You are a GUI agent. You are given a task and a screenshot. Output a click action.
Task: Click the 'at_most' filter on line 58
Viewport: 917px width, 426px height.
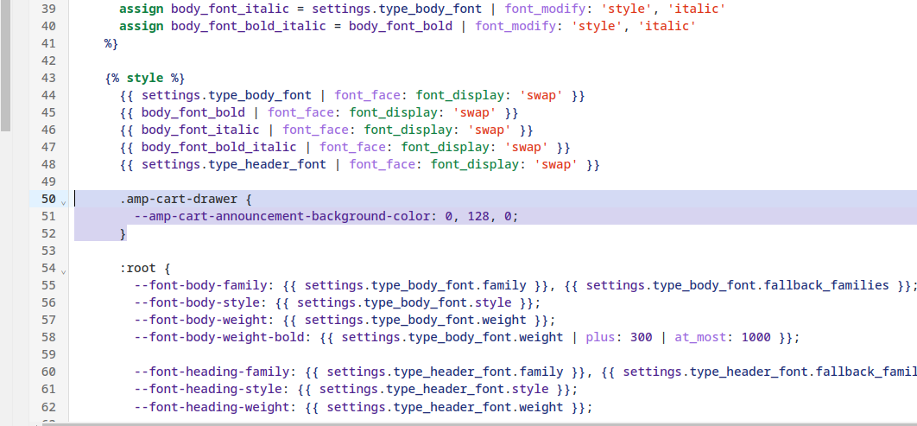[x=700, y=337]
